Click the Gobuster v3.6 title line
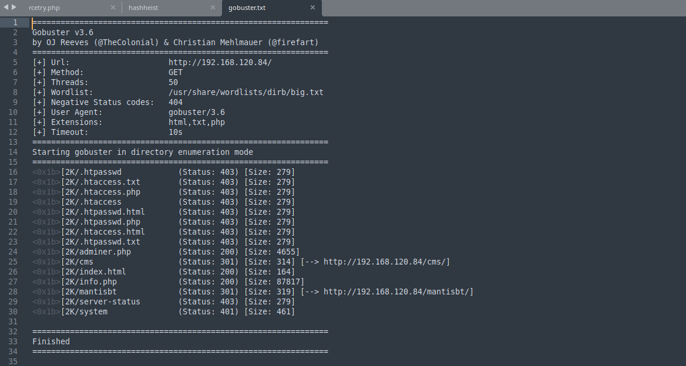 [x=63, y=32]
